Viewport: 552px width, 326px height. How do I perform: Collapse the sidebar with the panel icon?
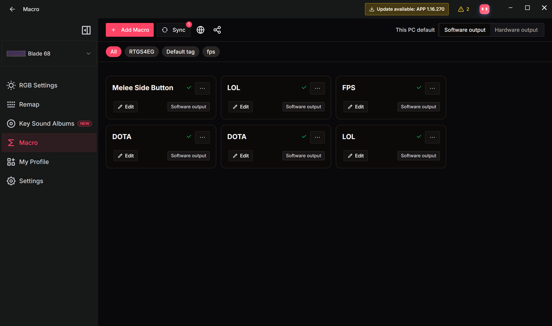pyautogui.click(x=86, y=30)
